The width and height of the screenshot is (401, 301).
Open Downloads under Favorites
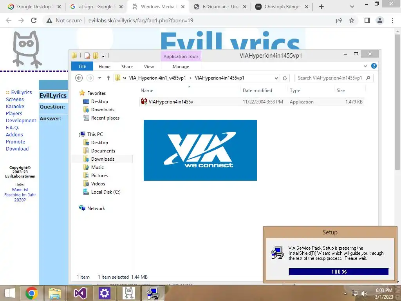[x=103, y=110]
